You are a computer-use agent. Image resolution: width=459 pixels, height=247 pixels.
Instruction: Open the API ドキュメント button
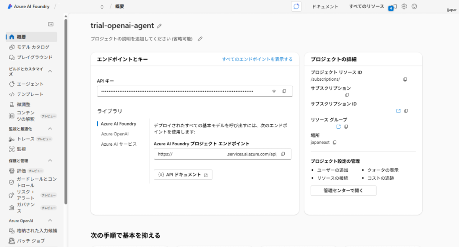click(x=183, y=175)
